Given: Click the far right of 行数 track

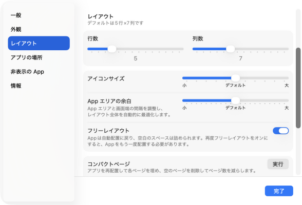Looking at the screenshot, I should click(183, 49).
